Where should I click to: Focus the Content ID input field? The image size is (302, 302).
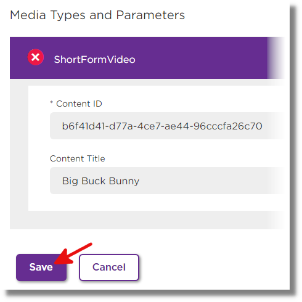pyautogui.click(x=167, y=126)
